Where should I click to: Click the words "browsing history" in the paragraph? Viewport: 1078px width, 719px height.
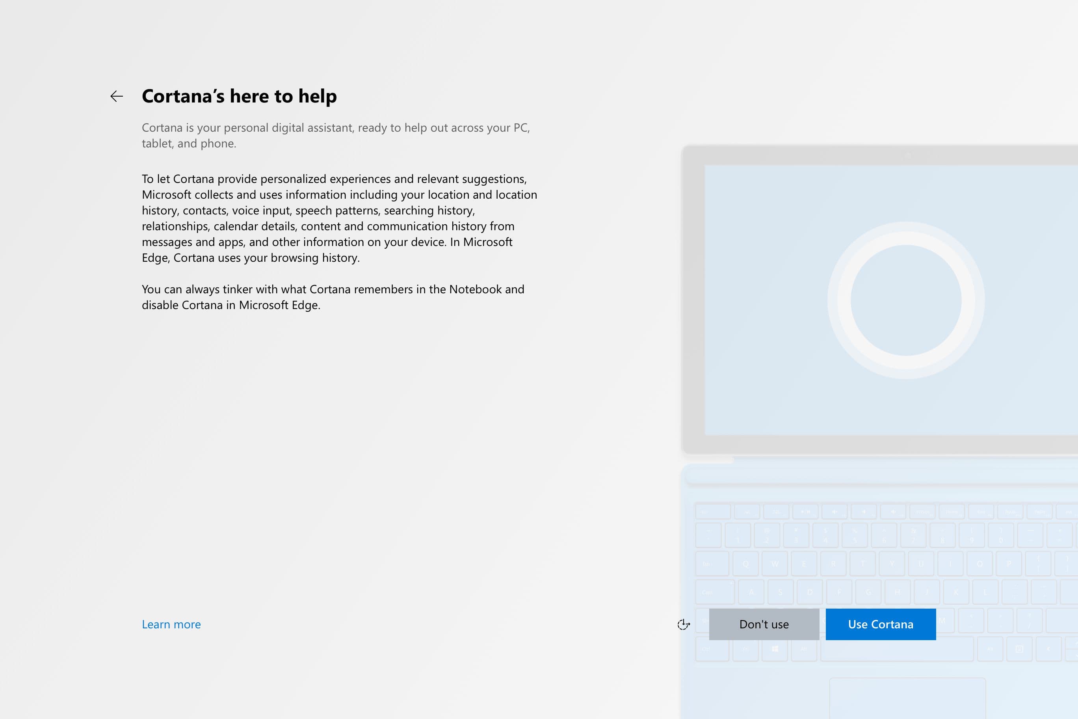315,258
